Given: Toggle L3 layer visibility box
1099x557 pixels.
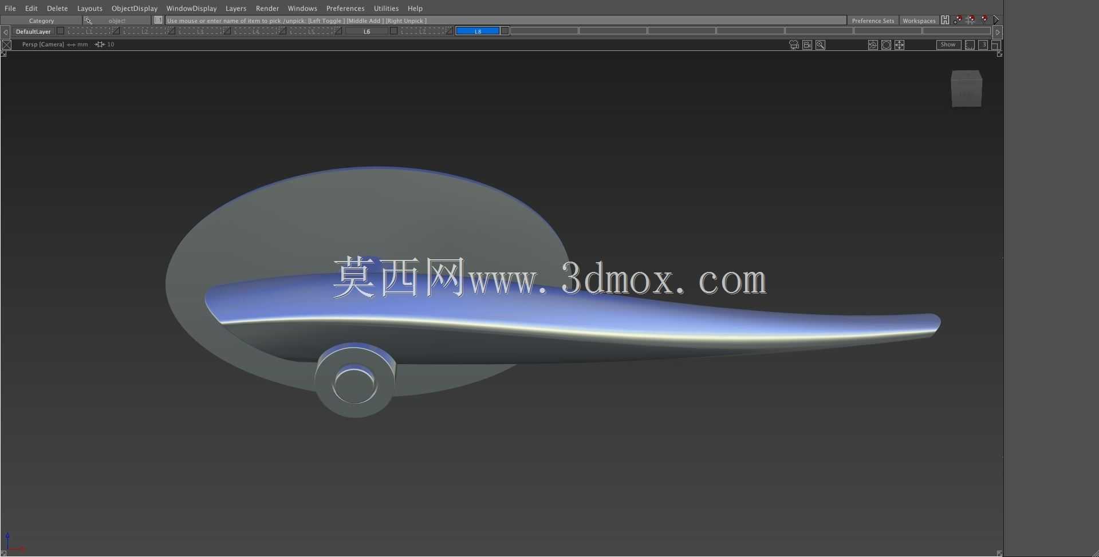Looking at the screenshot, I should [x=227, y=31].
